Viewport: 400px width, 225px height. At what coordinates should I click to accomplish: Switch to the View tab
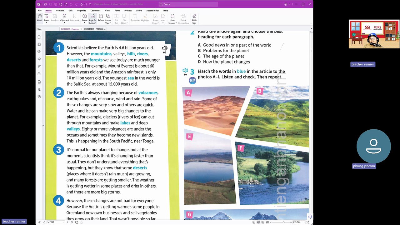click(107, 10)
